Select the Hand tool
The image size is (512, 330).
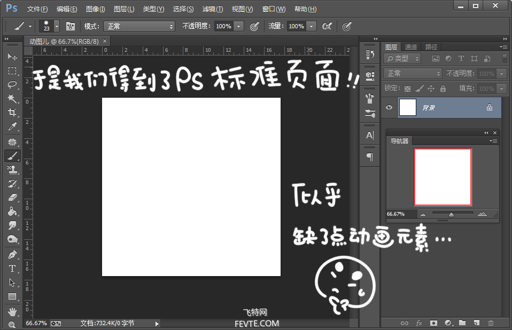(x=12, y=311)
